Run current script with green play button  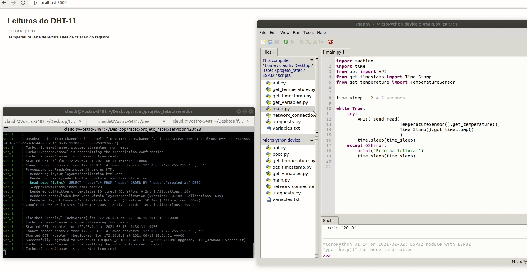[286, 42]
